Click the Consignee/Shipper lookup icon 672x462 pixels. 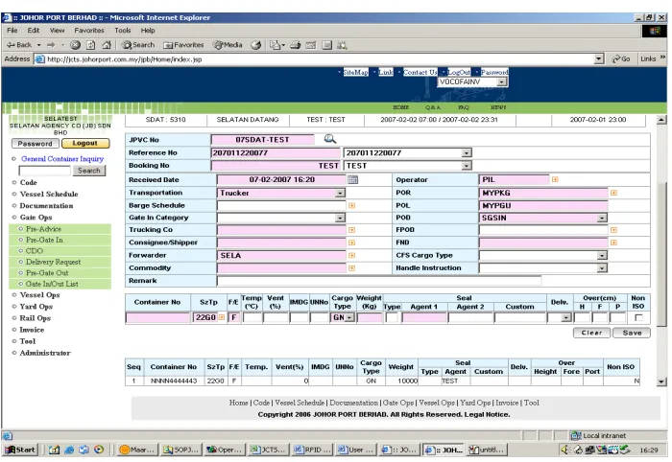point(352,243)
